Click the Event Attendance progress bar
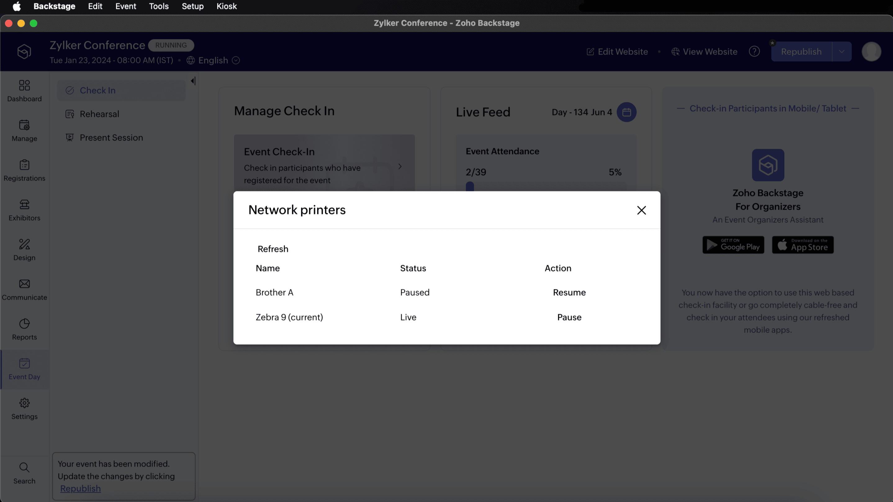 coord(546,186)
